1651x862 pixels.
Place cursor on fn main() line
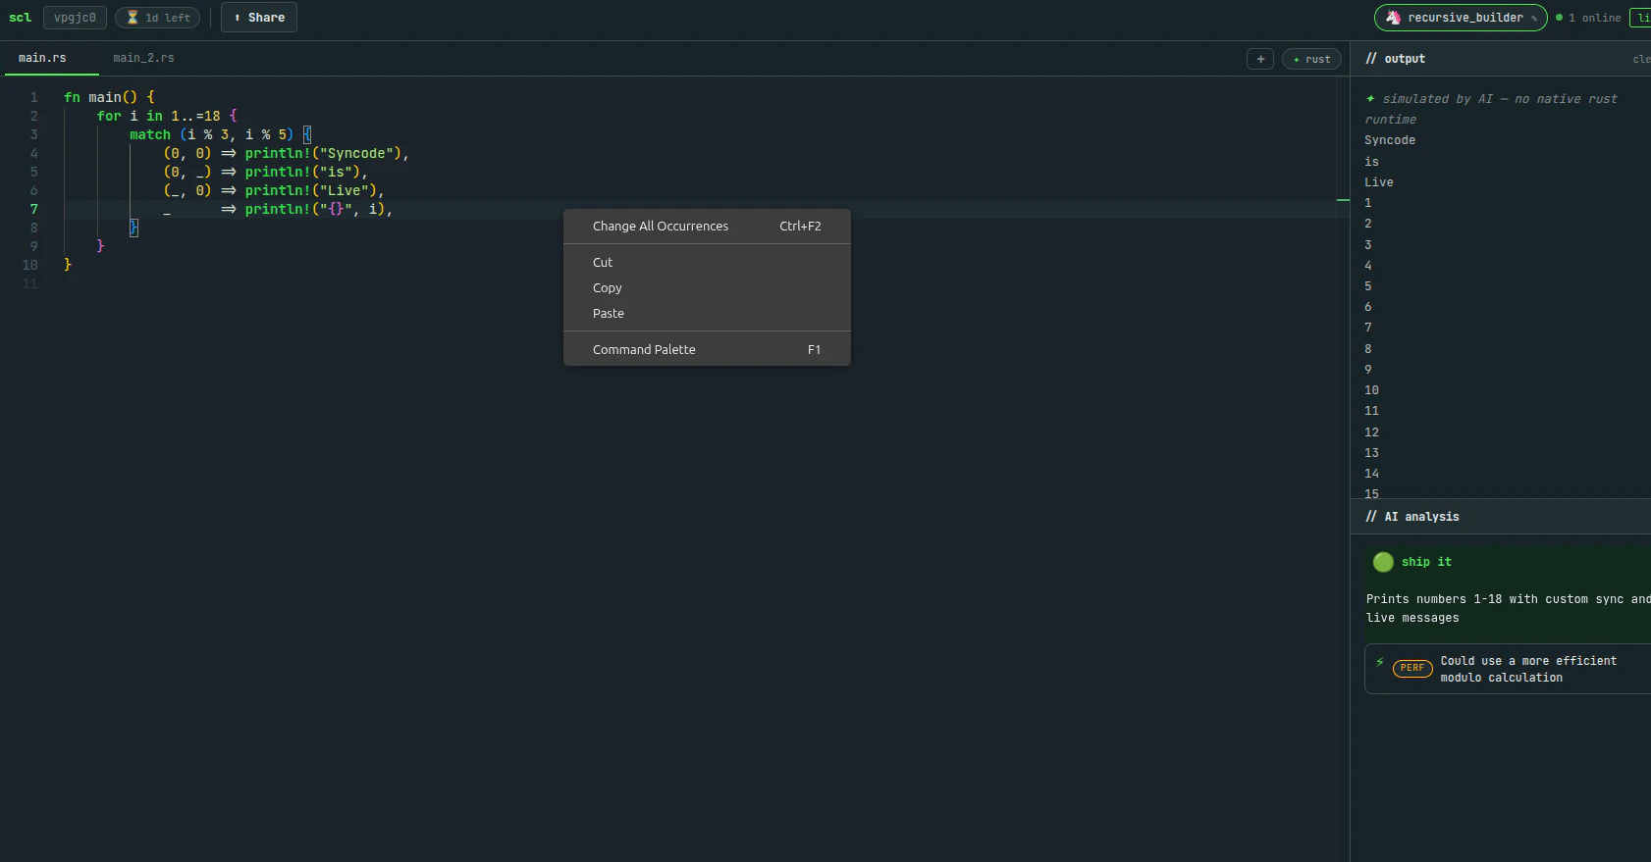(109, 97)
